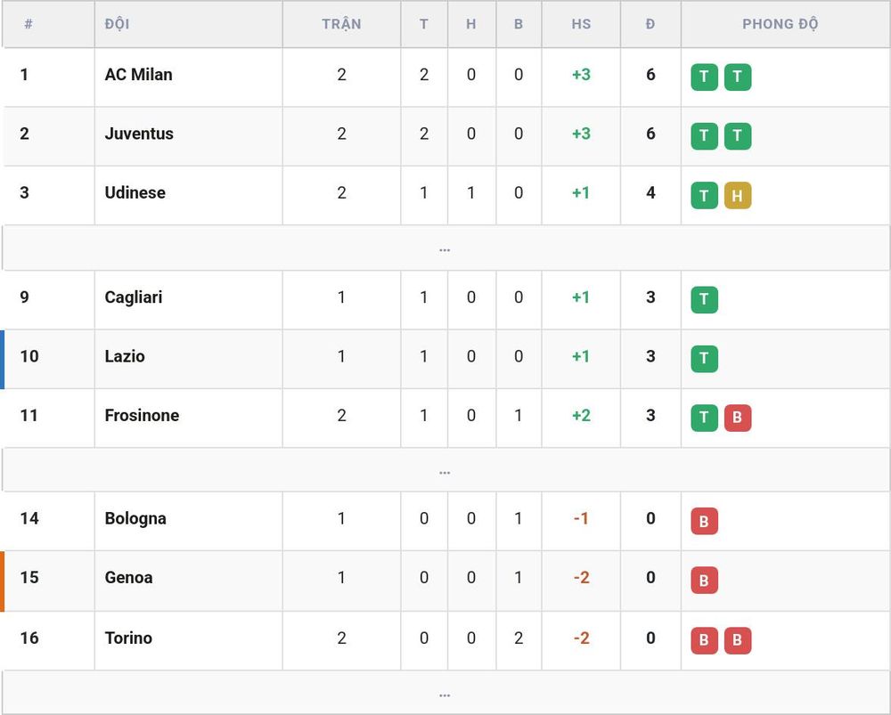
Task: Expand hidden rows below Torino
Action: (445, 693)
